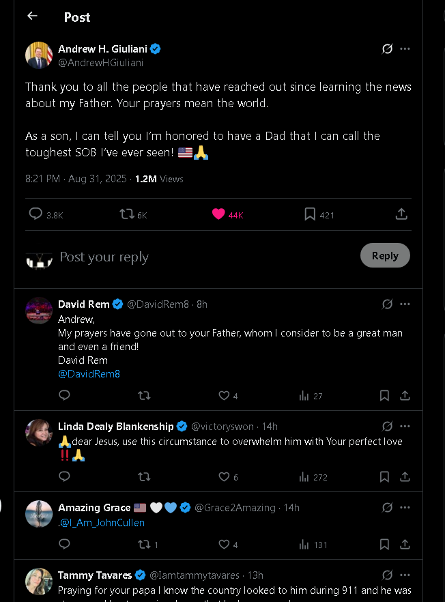Expand more options on David Rem's reply

[x=405, y=304]
